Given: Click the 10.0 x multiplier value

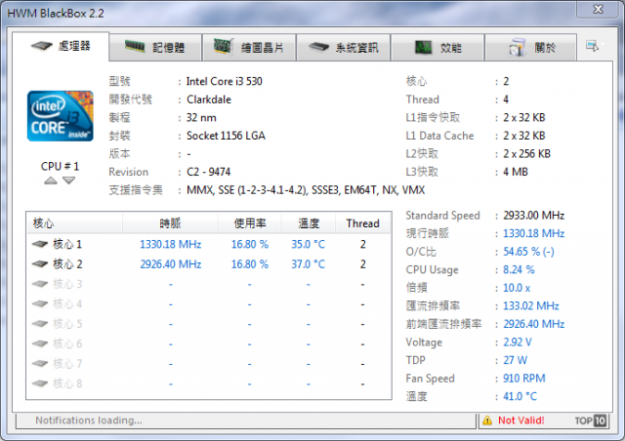Looking at the screenshot, I should click(x=517, y=288).
